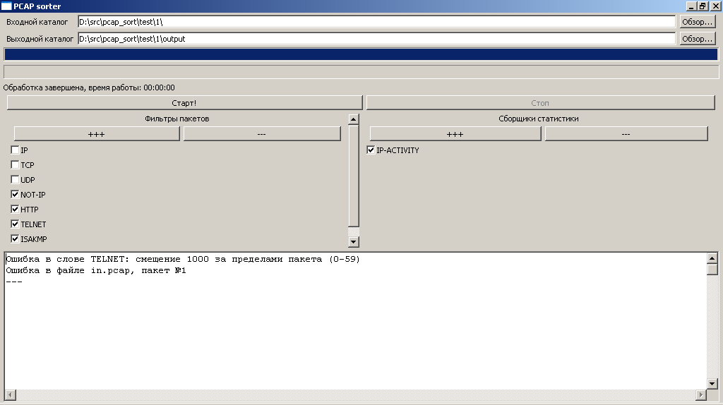The height and width of the screenshot is (405, 723).
Task: Click log pane scroll up arrow
Action: (x=712, y=258)
